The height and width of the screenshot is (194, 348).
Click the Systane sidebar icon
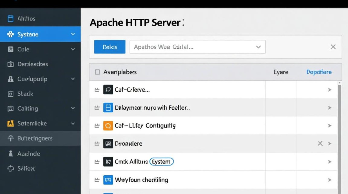click(11, 34)
